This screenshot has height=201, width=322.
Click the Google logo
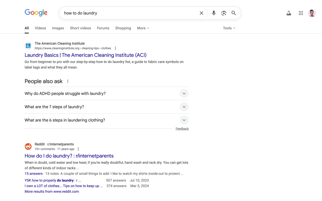pos(36,13)
